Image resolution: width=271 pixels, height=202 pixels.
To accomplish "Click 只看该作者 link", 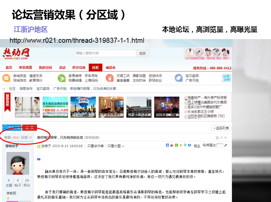I will coord(95,146).
